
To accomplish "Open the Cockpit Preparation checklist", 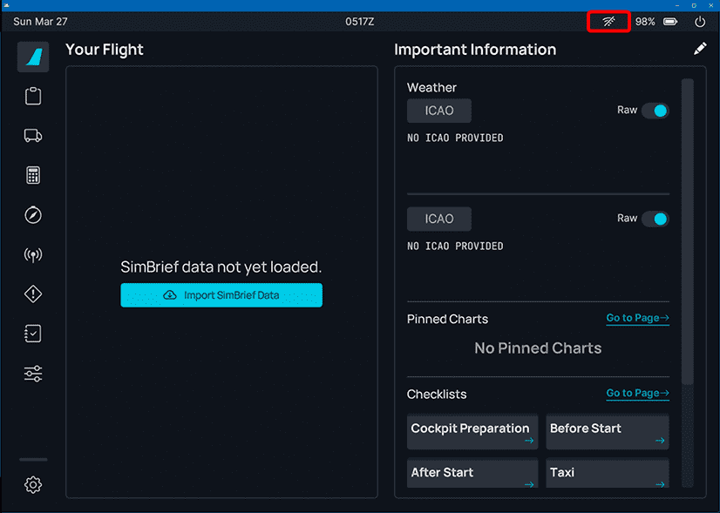I will (472, 432).
